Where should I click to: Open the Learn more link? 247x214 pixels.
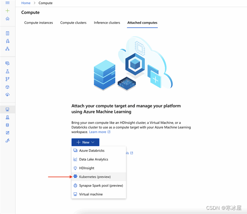pos(98,132)
